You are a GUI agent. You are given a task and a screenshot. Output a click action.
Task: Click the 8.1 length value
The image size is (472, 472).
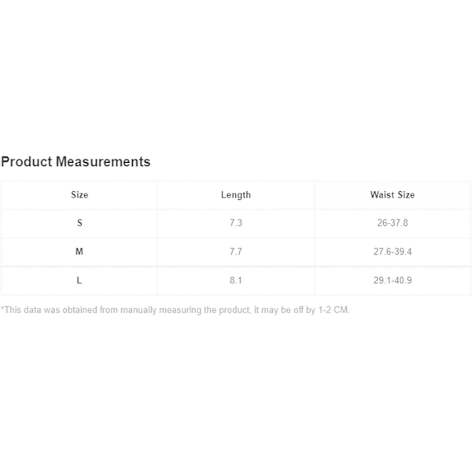[236, 280]
